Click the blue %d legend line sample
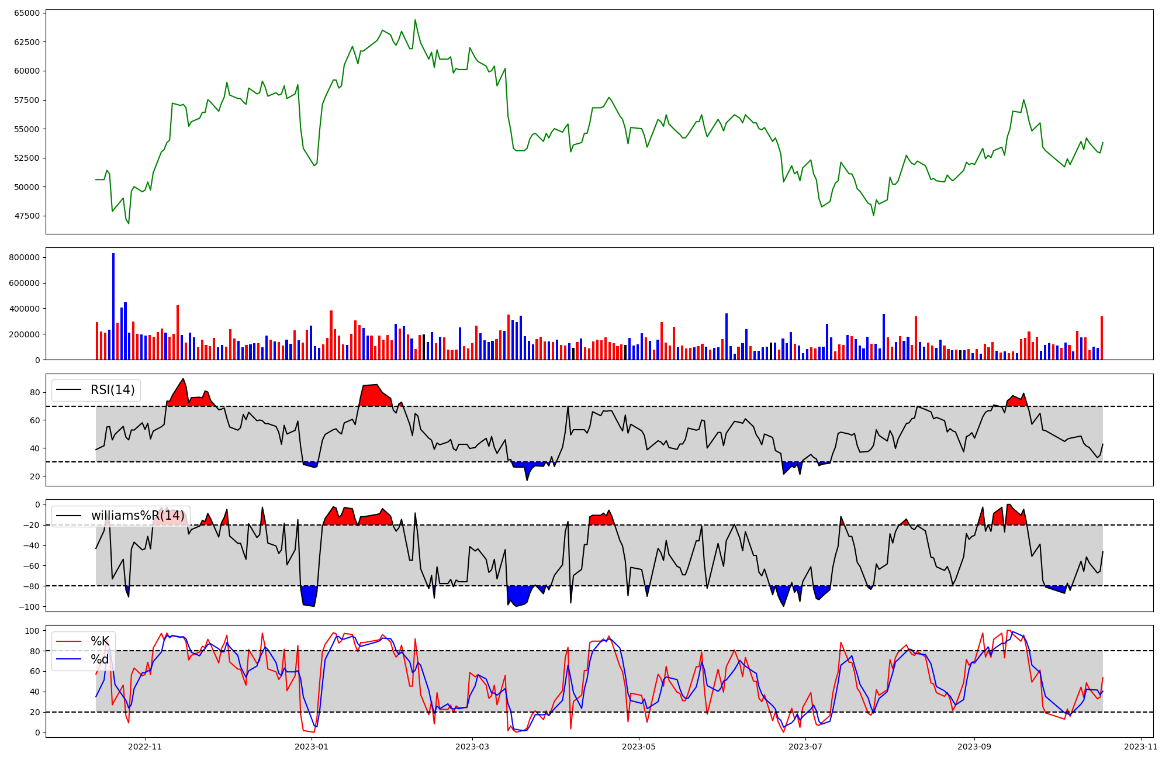Screen dimensions: 1169x760 click(x=68, y=659)
